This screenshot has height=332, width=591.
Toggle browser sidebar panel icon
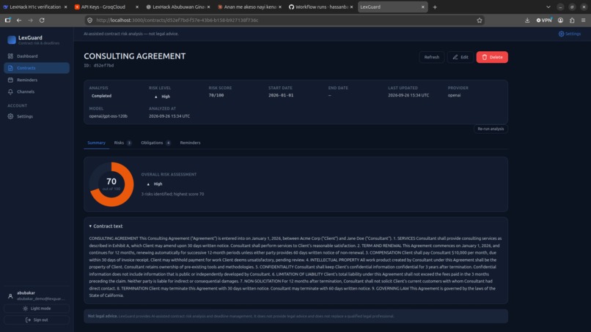tap(7, 20)
